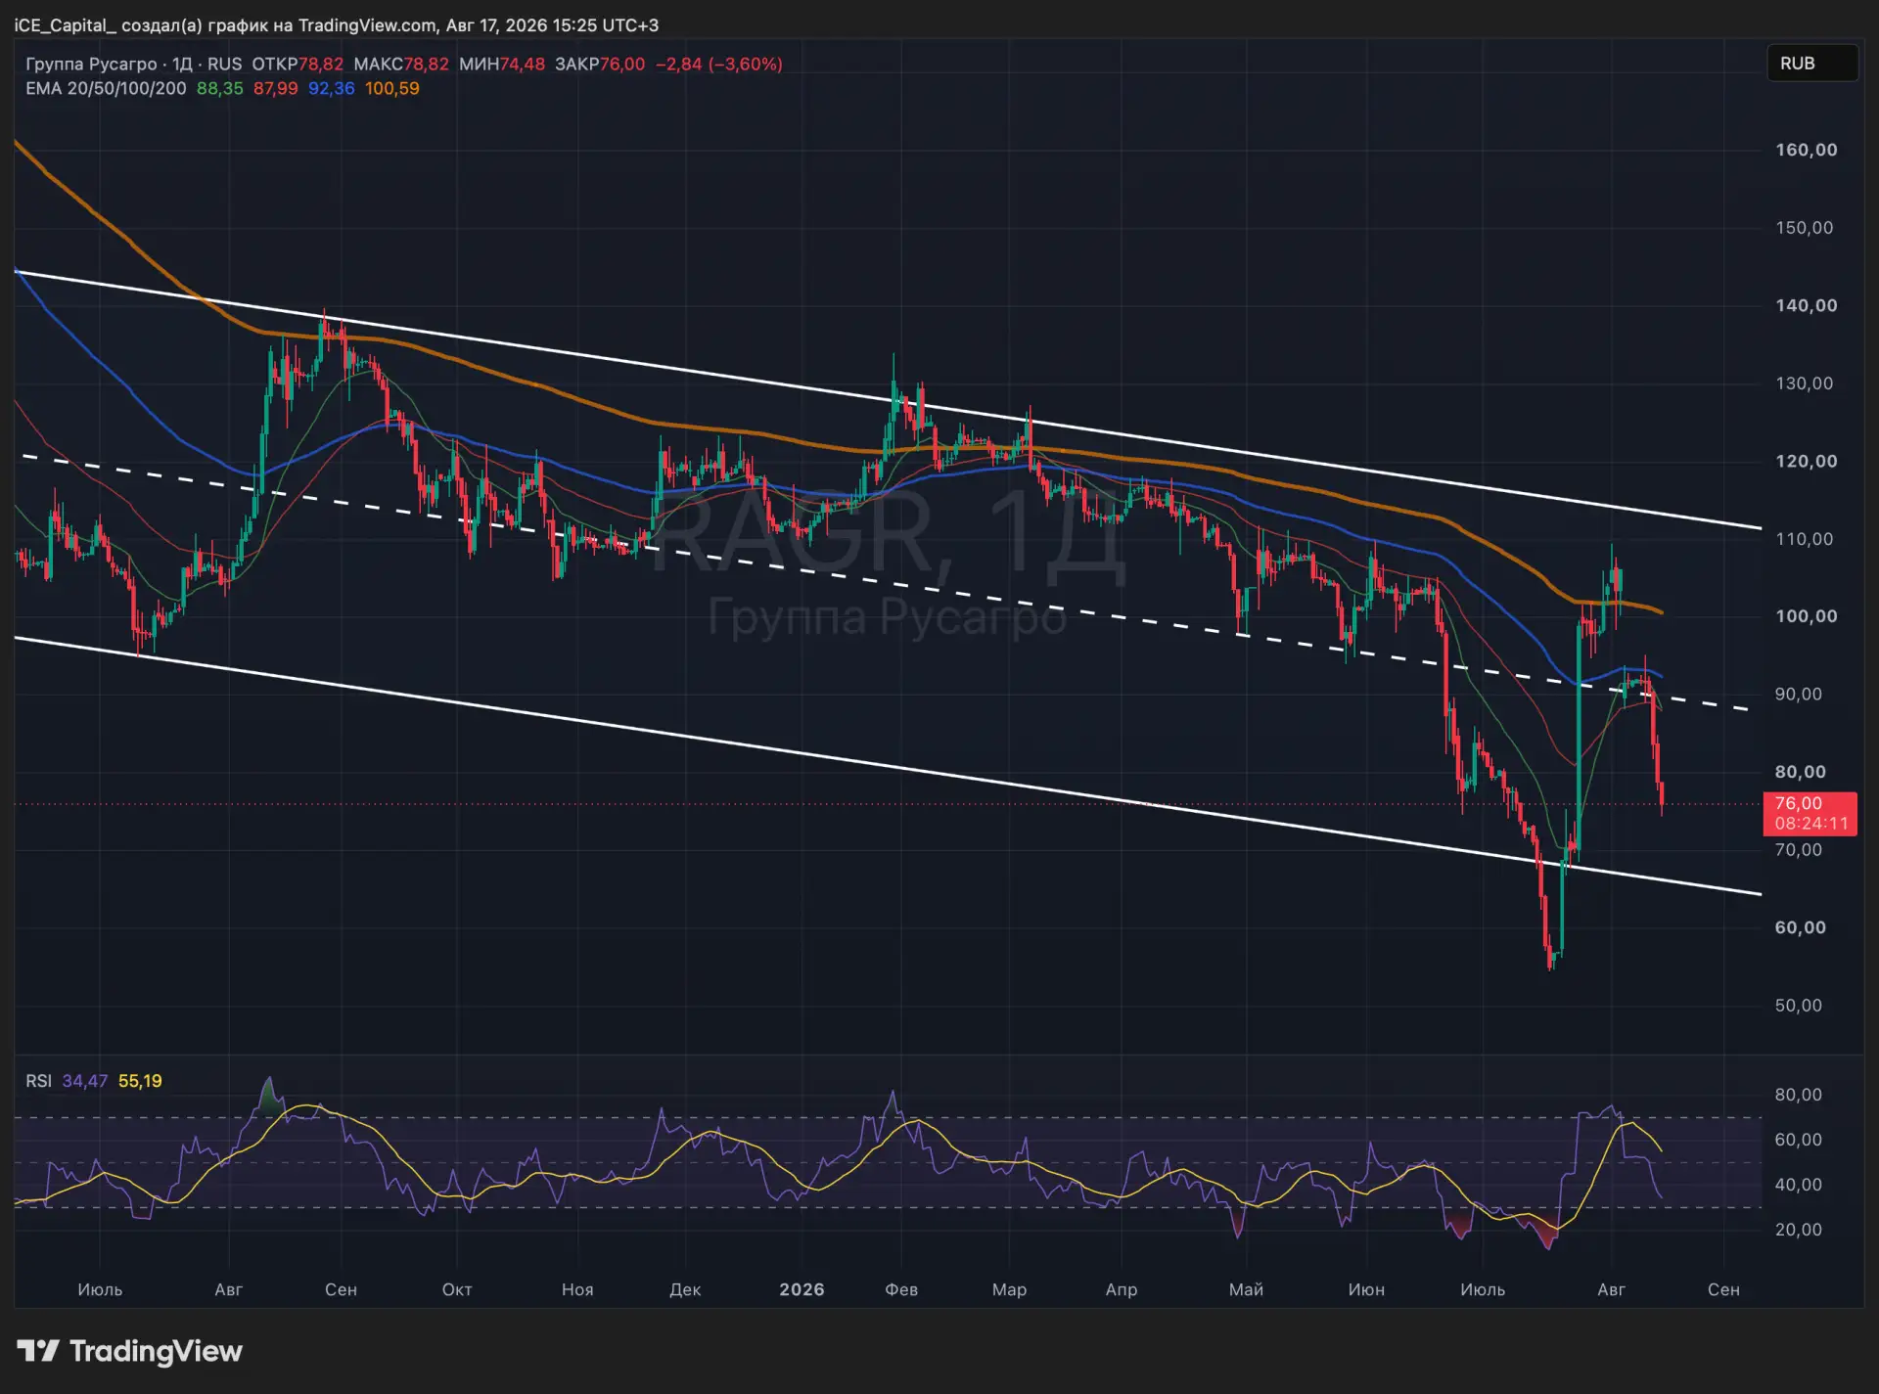This screenshot has width=1879, height=1394.
Task: Click 70,00 on the price scale
Action: 1799,850
